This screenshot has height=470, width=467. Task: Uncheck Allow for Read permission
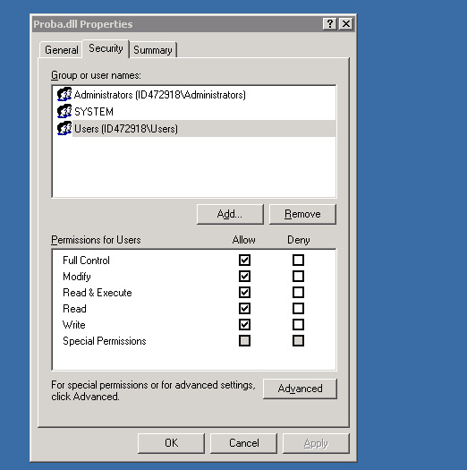tap(244, 309)
